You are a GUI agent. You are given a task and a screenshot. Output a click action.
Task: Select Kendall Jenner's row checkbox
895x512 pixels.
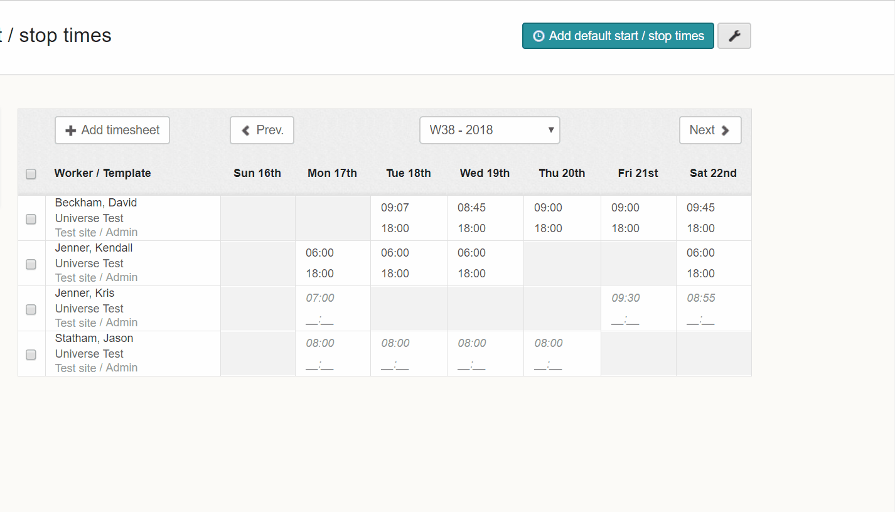(31, 264)
